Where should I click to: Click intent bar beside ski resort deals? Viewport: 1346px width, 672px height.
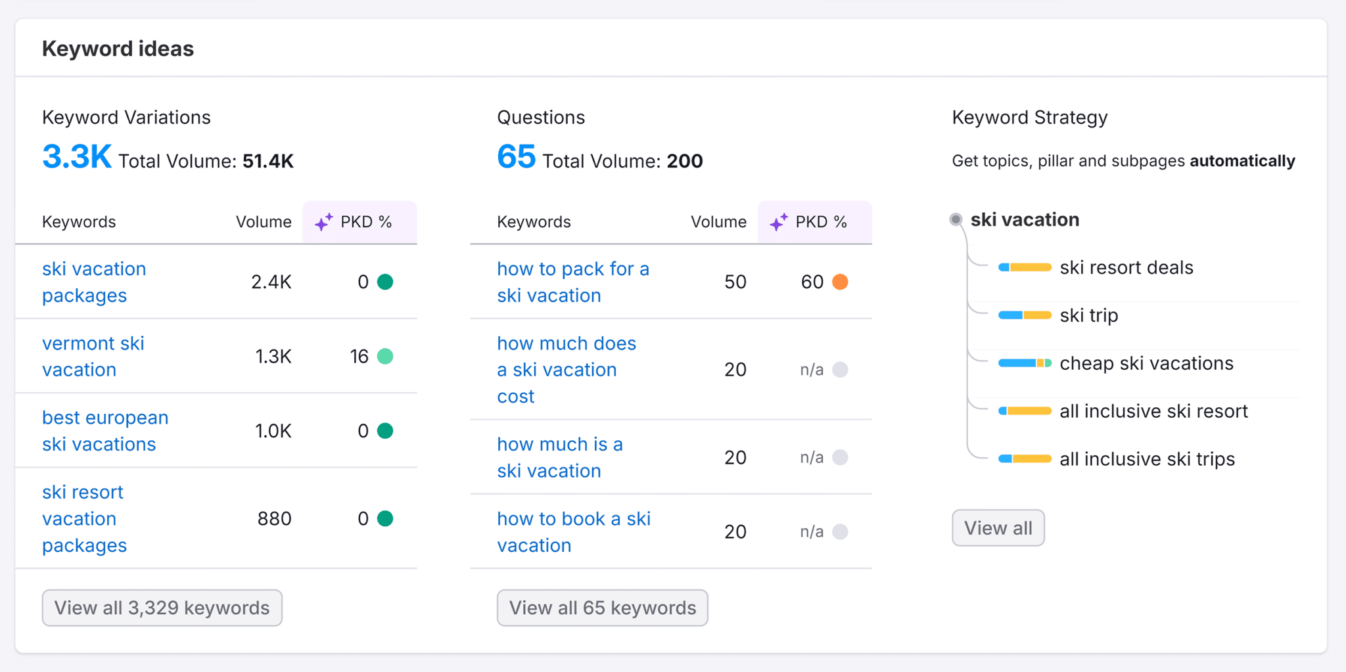click(x=1025, y=267)
